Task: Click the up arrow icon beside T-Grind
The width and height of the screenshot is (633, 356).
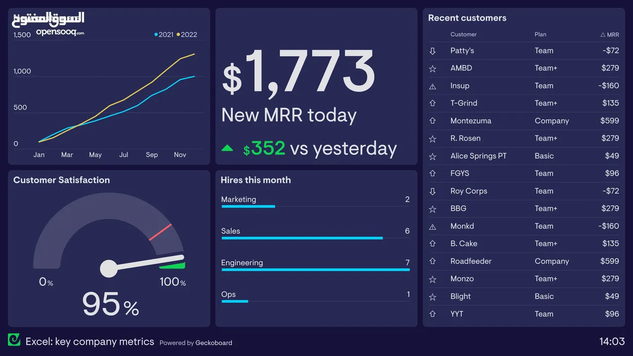Action: click(433, 103)
